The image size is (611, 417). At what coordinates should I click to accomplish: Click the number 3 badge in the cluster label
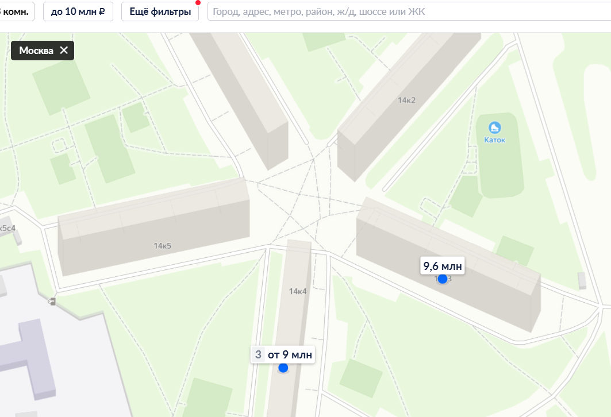258,355
